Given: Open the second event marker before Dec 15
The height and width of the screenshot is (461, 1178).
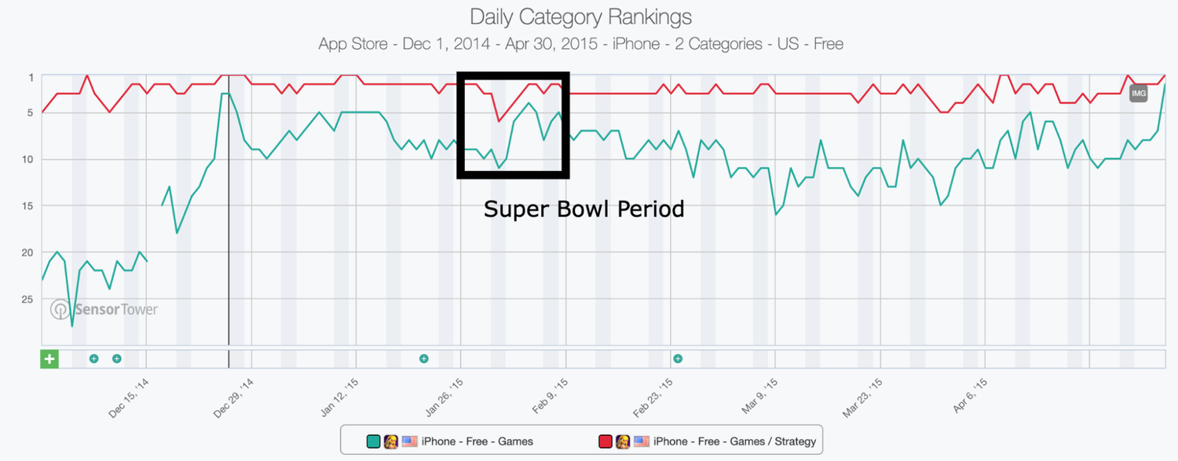Looking at the screenshot, I should [117, 359].
